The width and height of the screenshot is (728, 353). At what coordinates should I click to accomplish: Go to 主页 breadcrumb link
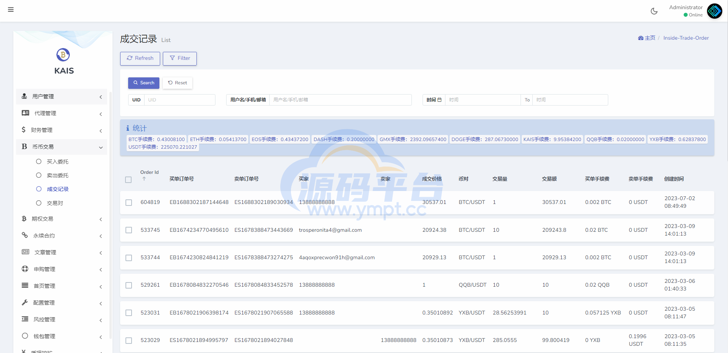click(x=650, y=38)
